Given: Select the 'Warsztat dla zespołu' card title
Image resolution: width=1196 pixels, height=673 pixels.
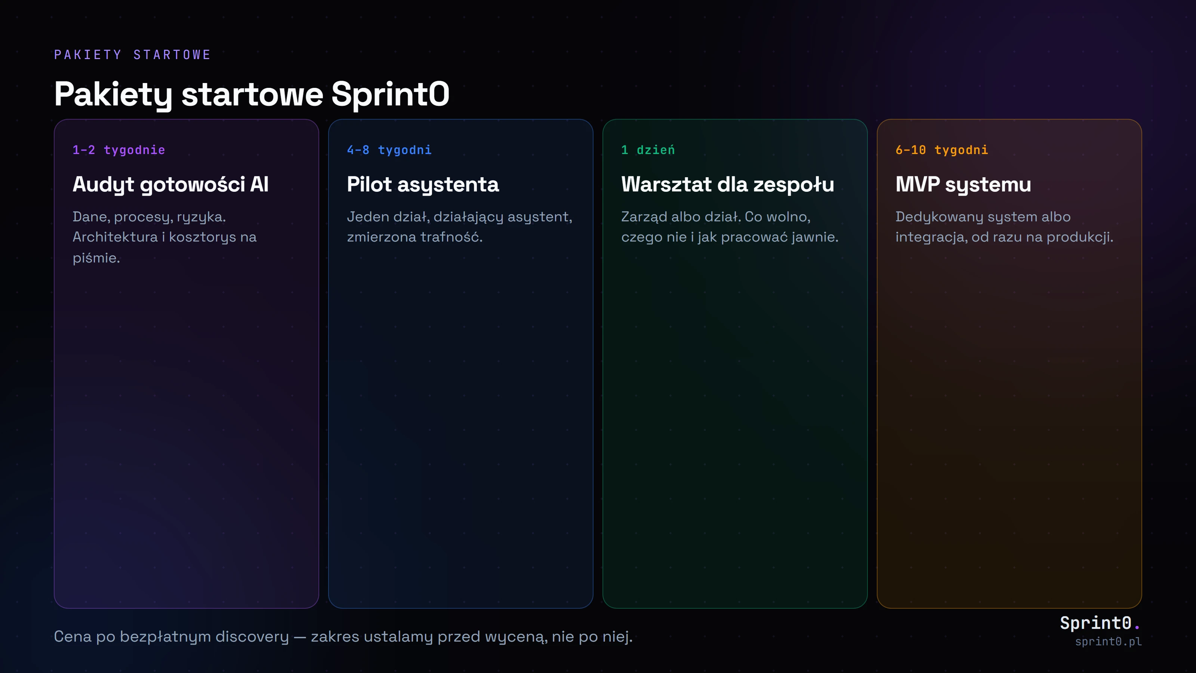Looking at the screenshot, I should [728, 185].
